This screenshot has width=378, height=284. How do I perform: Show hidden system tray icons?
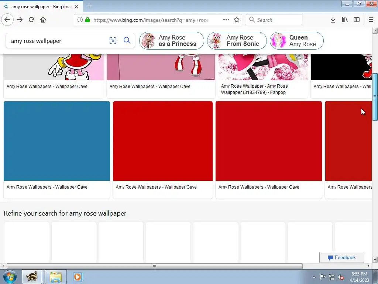click(x=314, y=277)
